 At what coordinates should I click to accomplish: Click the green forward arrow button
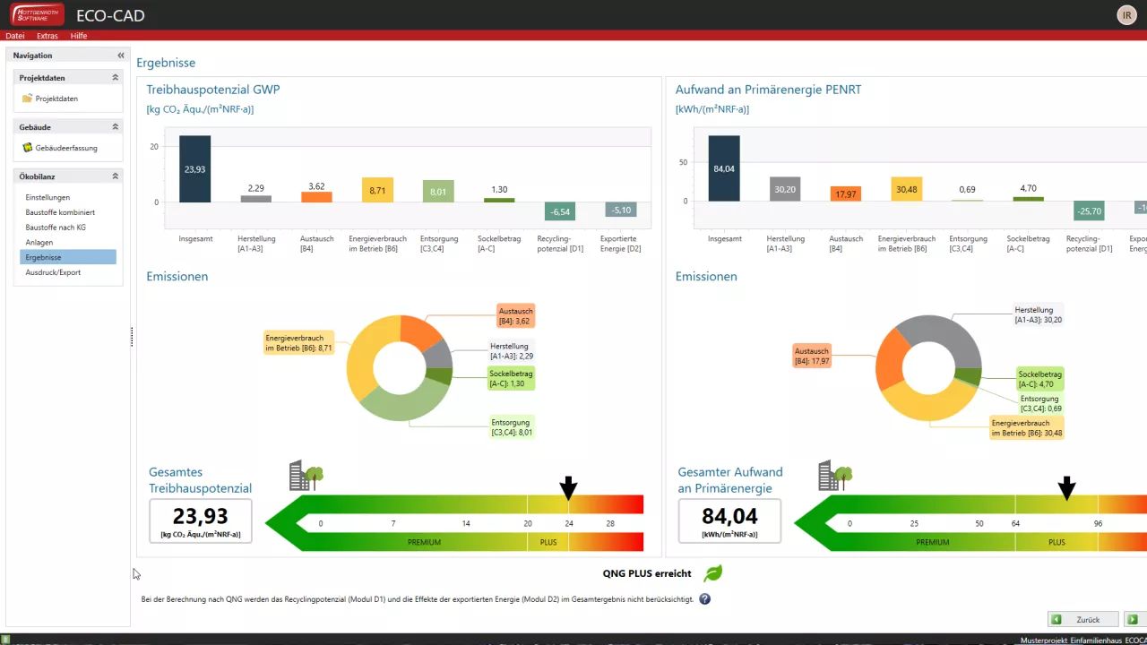point(1133,619)
